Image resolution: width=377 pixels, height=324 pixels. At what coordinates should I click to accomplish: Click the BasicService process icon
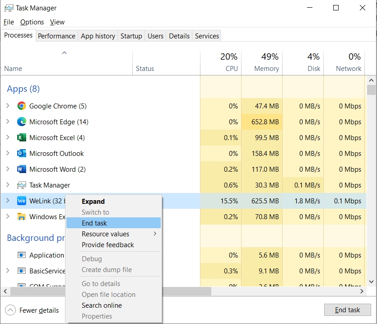tap(21, 271)
